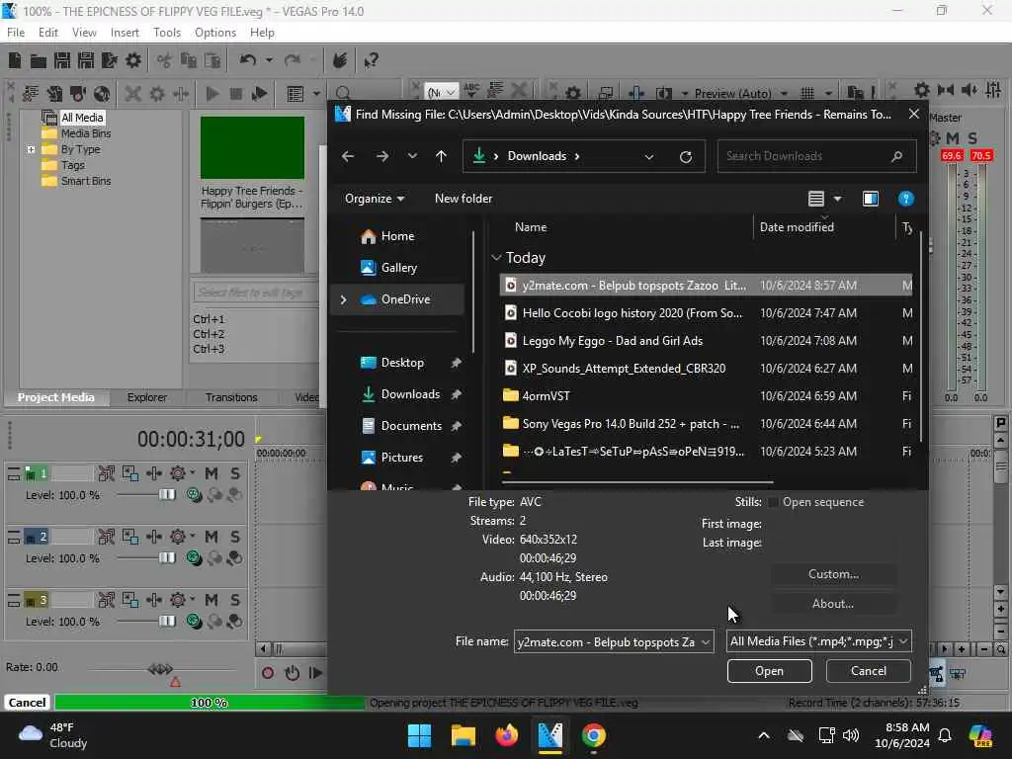
Task: Go forward in file dialog
Action: [x=382, y=156]
